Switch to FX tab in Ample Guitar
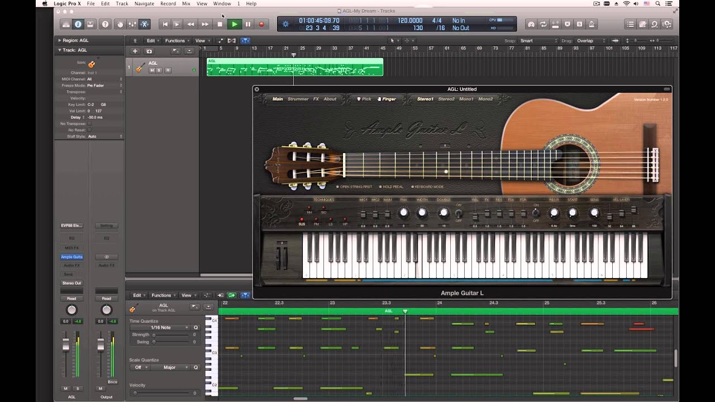The height and width of the screenshot is (402, 715). click(x=316, y=99)
